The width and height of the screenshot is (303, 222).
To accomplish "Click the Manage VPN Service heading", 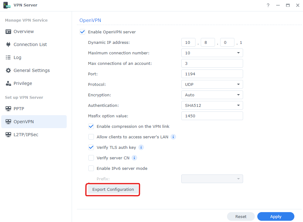I will pyautogui.click(x=26, y=20).
